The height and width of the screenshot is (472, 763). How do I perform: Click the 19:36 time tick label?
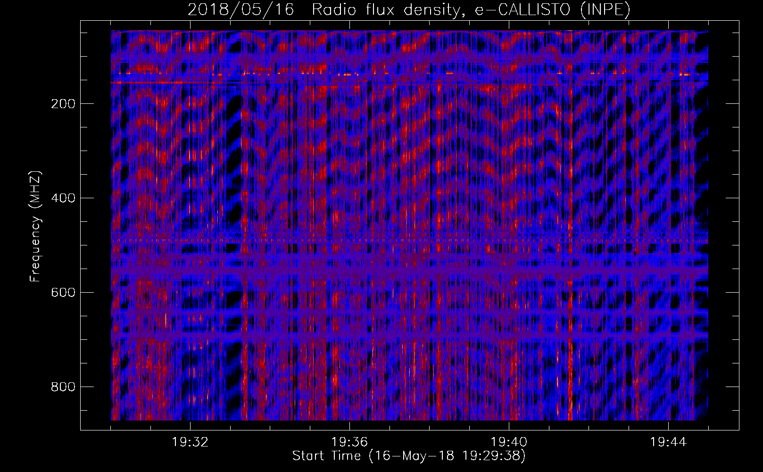tap(349, 442)
